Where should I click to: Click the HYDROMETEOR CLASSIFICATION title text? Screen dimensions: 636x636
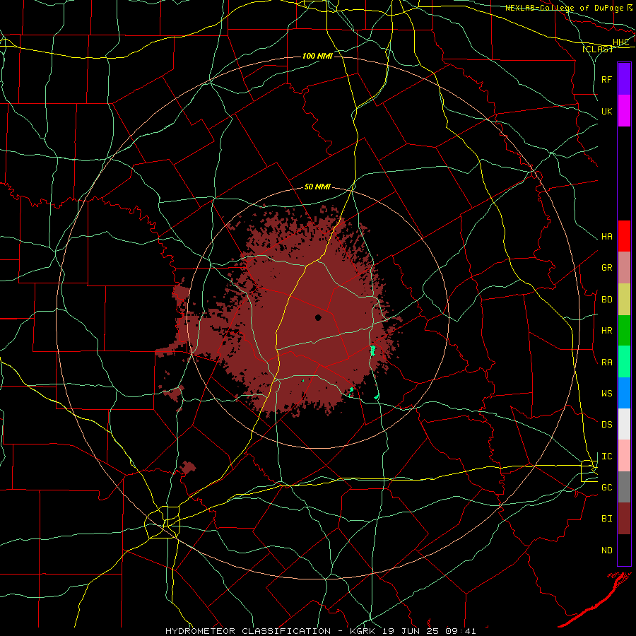[248, 631]
